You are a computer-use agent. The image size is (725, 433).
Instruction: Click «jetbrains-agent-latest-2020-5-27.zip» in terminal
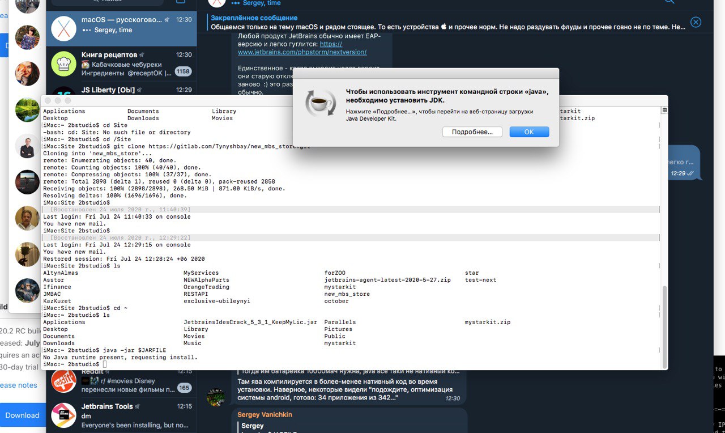pos(387,280)
